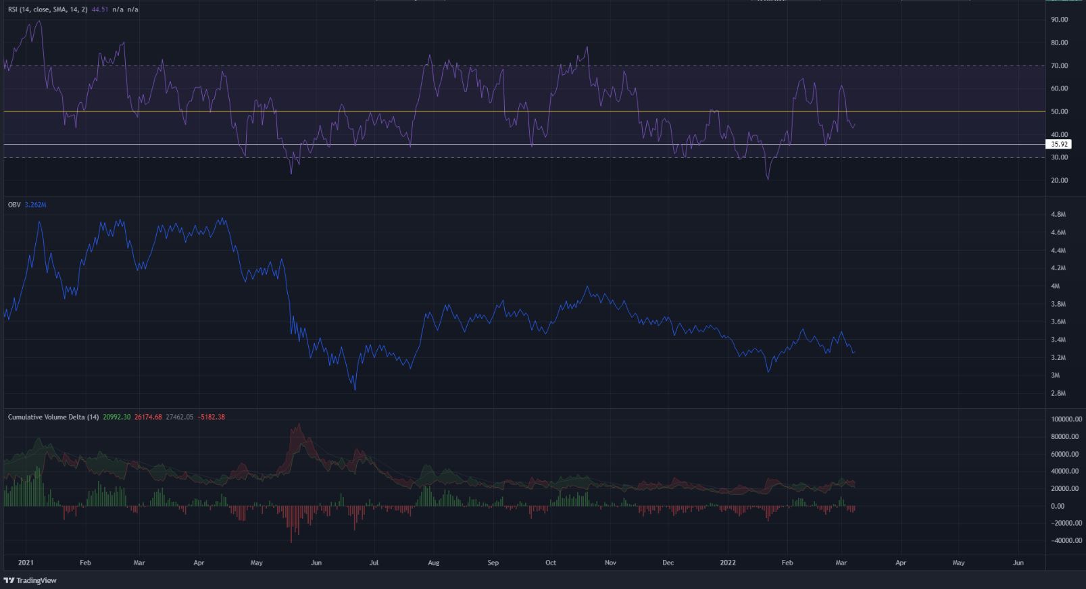Click the 0.00 label on the CVD scale

[1058, 506]
